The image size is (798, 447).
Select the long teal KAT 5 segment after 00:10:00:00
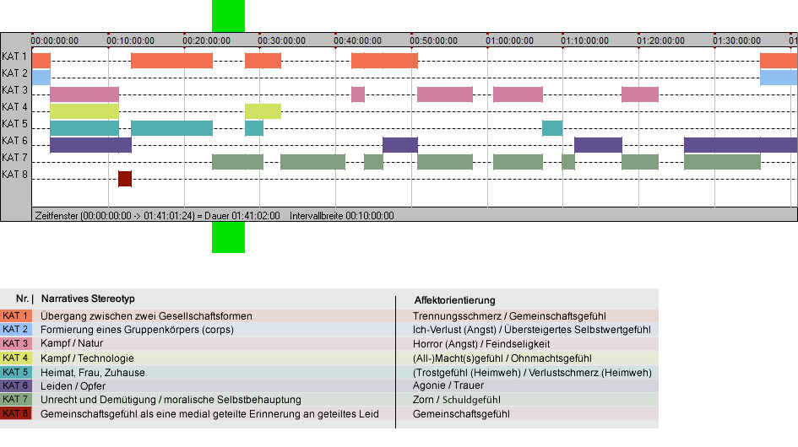point(171,128)
